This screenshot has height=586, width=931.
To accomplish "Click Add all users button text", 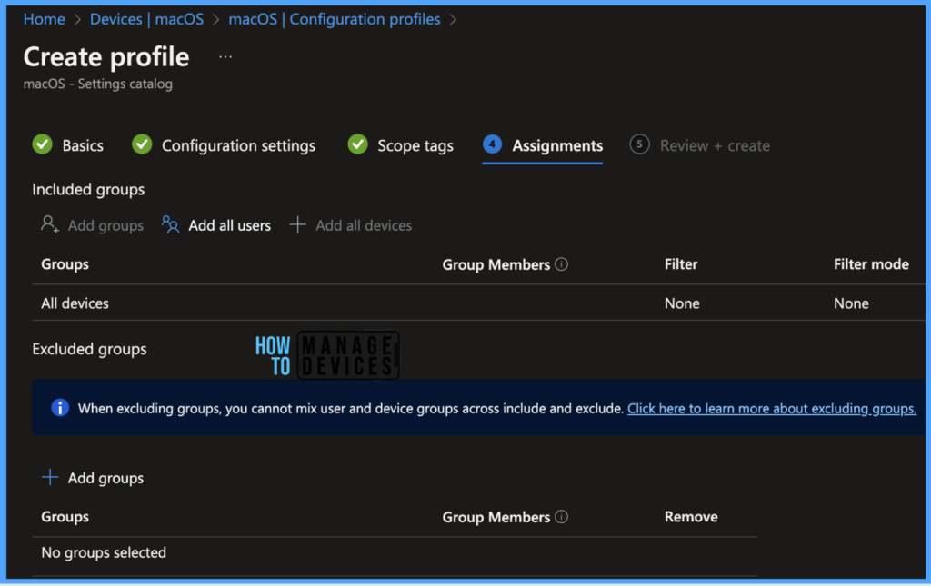I will [229, 225].
